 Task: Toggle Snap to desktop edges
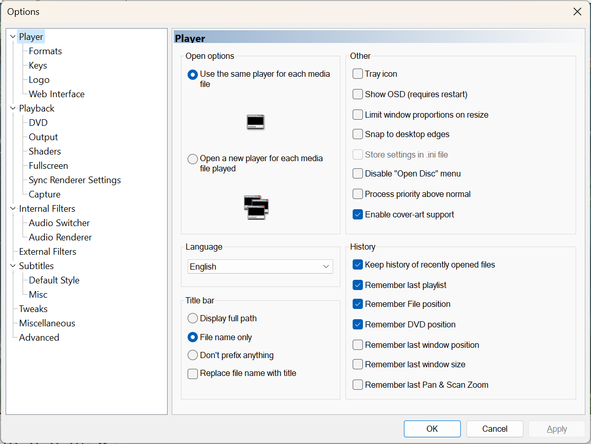point(357,134)
